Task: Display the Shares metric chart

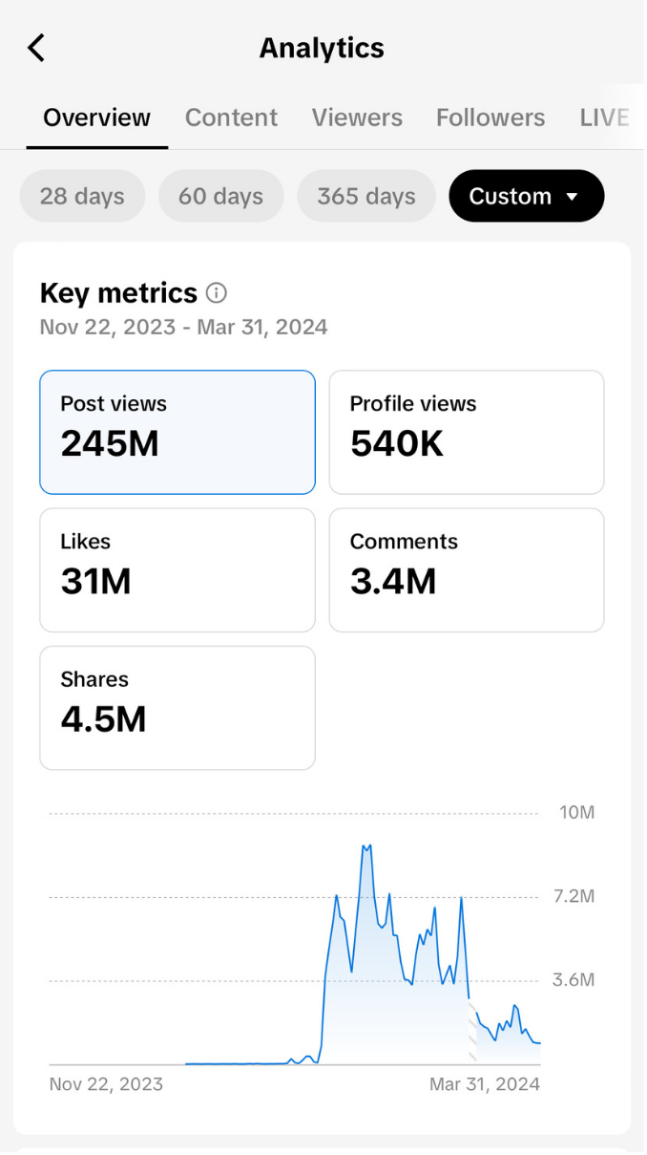Action: point(177,707)
